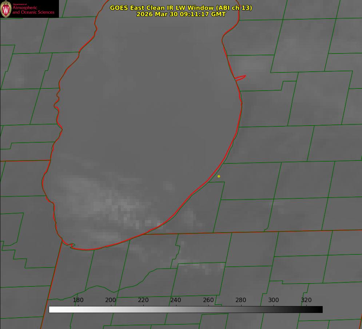Click the middle gray section of the color bar
This screenshot has height=329, width=362.
[x=186, y=309]
